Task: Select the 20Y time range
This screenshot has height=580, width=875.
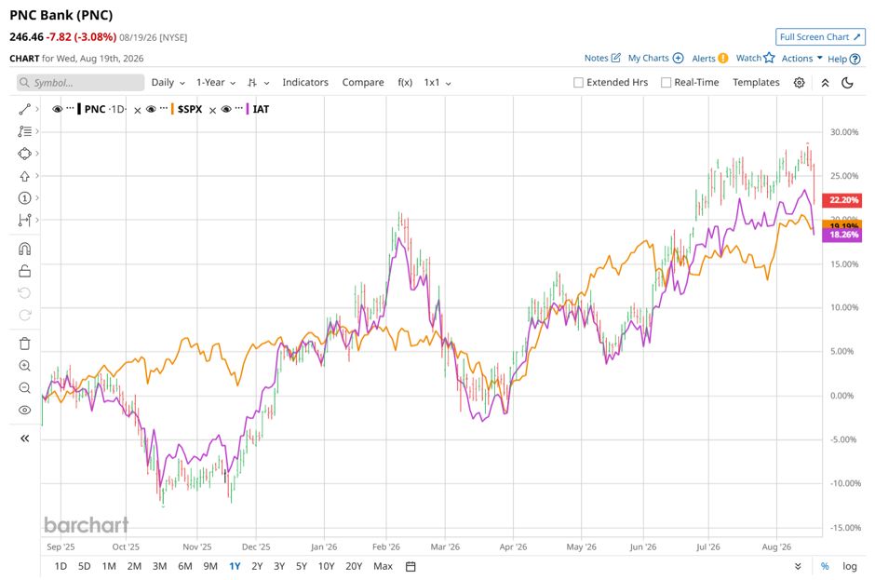Action: pos(354,567)
